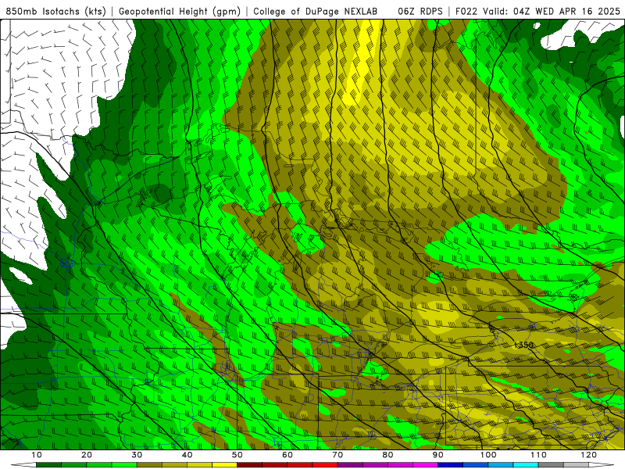This screenshot has width=625, height=469.
Task: Click the '70' label on the color scale
Action: point(337,455)
